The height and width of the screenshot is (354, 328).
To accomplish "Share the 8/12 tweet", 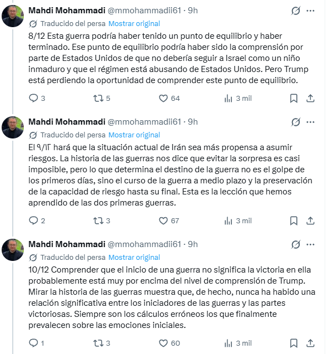I will tap(310, 99).
